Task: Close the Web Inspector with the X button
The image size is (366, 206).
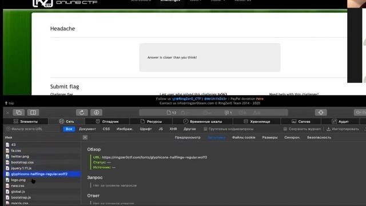Action: point(7,113)
